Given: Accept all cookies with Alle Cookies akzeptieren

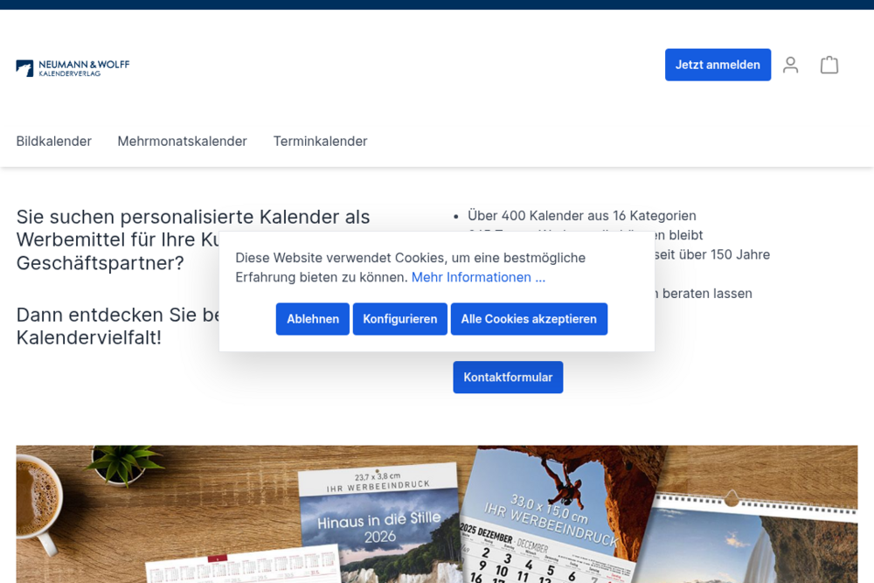Looking at the screenshot, I should [x=529, y=319].
